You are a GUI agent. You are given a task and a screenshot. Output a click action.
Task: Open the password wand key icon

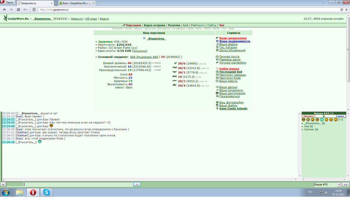26,10
